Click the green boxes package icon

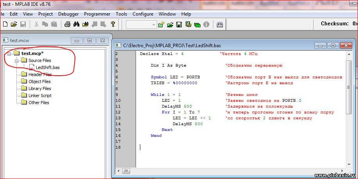197,25
